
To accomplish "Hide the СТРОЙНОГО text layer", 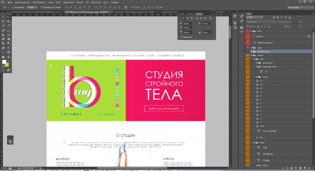I will [x=248, y=154].
